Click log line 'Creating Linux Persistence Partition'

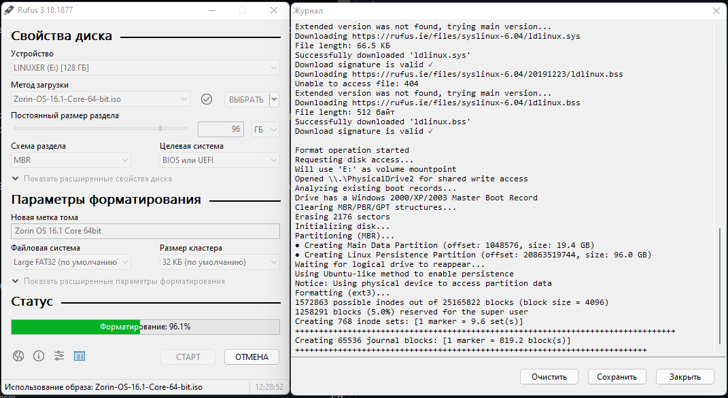[473, 255]
